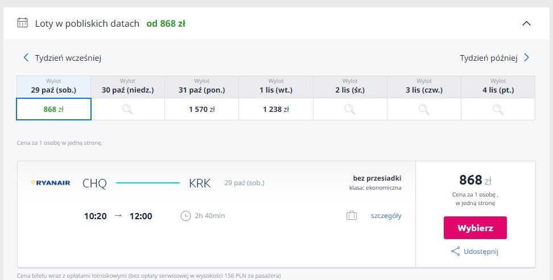
Task: Select the 29 paź (sob.) date tab
Action: pos(54,87)
